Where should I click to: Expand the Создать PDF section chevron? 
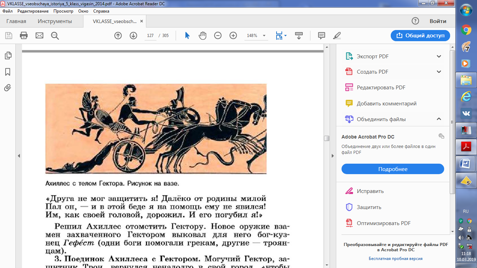tap(439, 72)
